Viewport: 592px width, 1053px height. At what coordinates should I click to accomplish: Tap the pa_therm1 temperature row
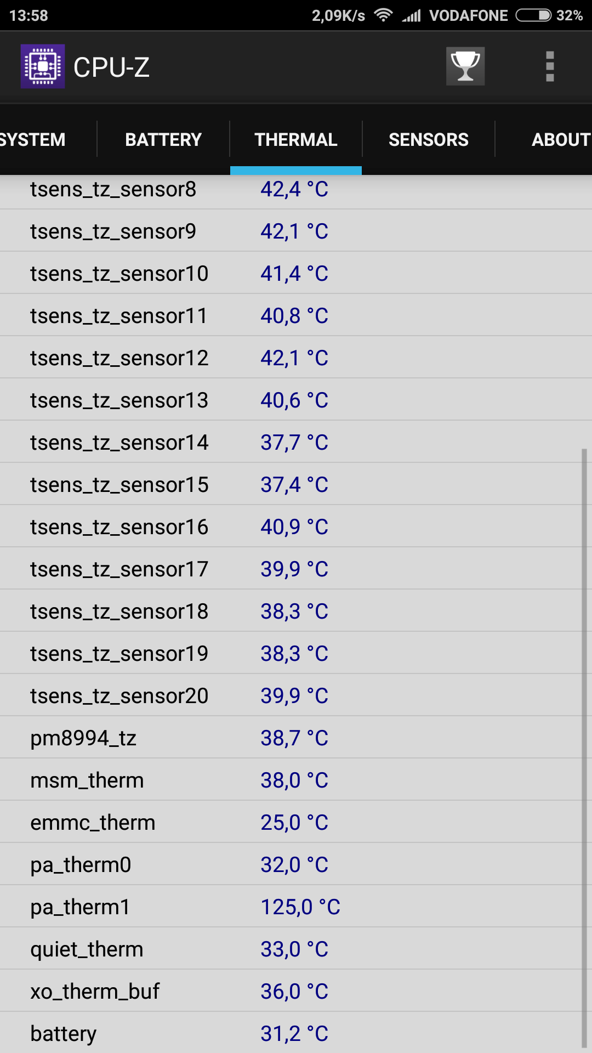coord(291,907)
